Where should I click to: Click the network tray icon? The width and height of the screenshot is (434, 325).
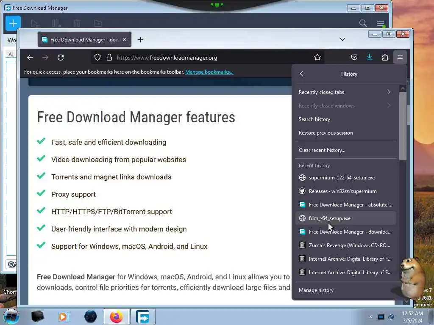(x=381, y=317)
